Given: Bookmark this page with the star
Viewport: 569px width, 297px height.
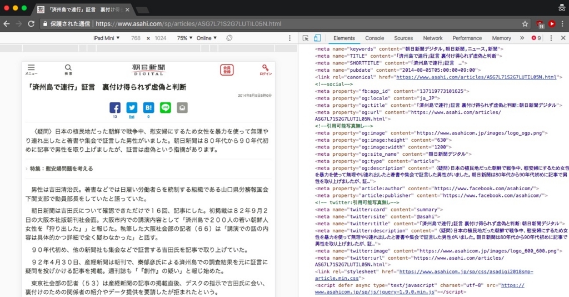Looking at the screenshot, I should point(525,24).
